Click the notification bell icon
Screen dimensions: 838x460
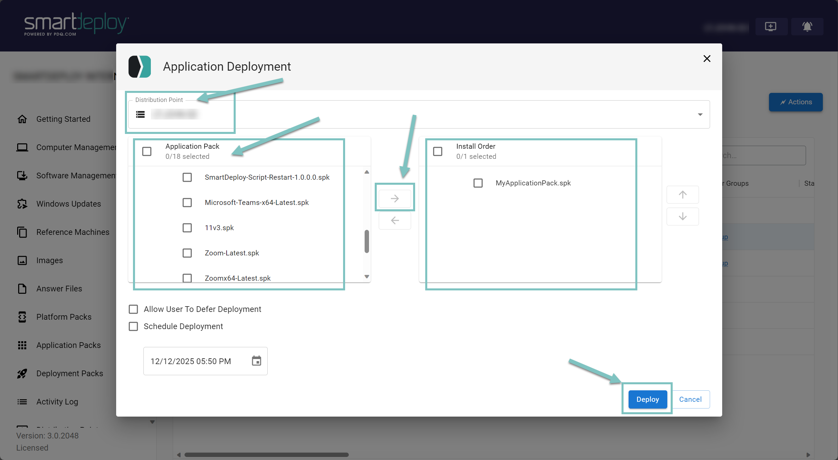(807, 26)
